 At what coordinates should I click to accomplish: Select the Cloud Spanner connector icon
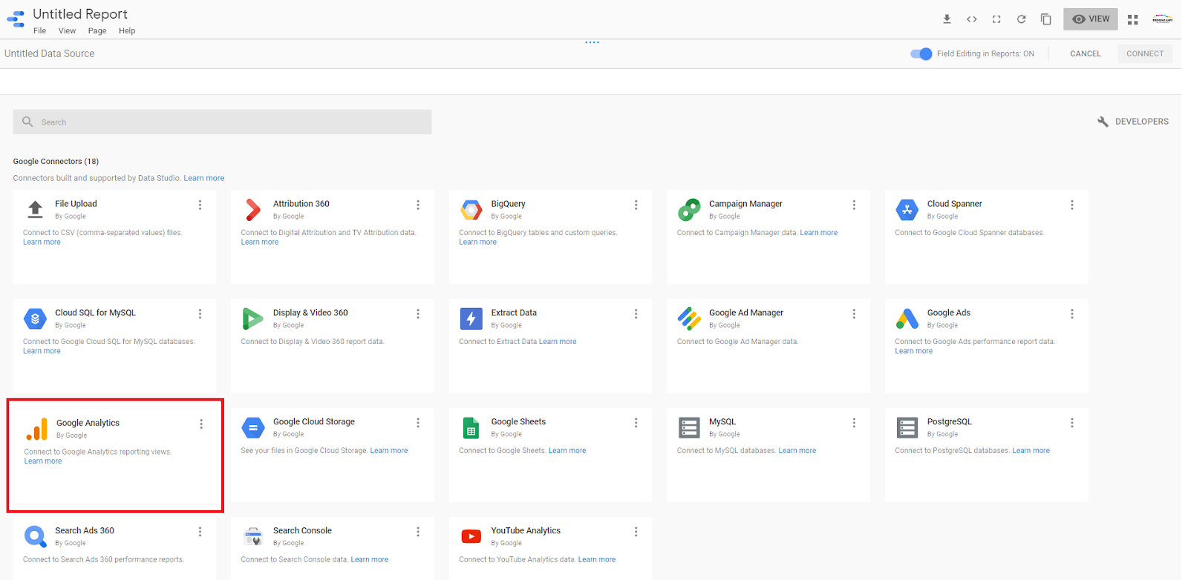pyautogui.click(x=907, y=210)
